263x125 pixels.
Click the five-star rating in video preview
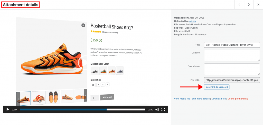96,31
